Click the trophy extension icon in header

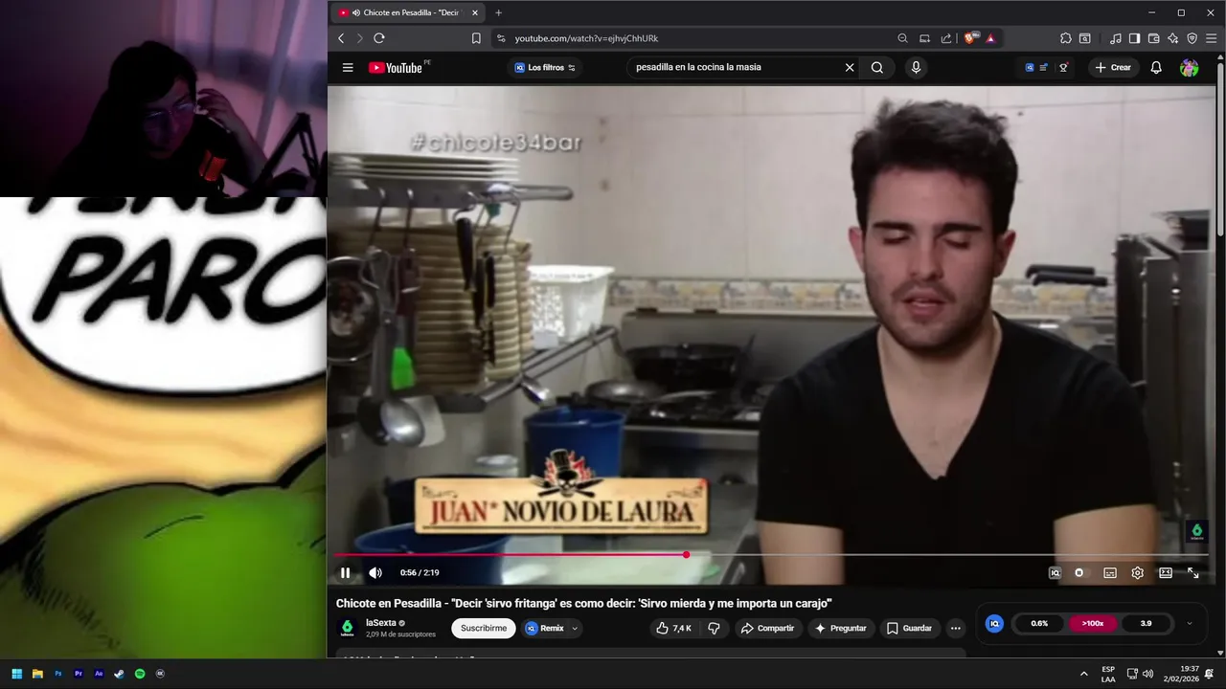1063,68
